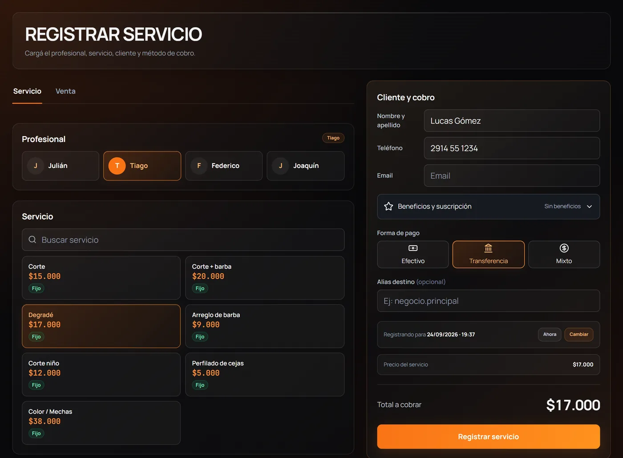Click the F avatar for Federico

coord(199,166)
